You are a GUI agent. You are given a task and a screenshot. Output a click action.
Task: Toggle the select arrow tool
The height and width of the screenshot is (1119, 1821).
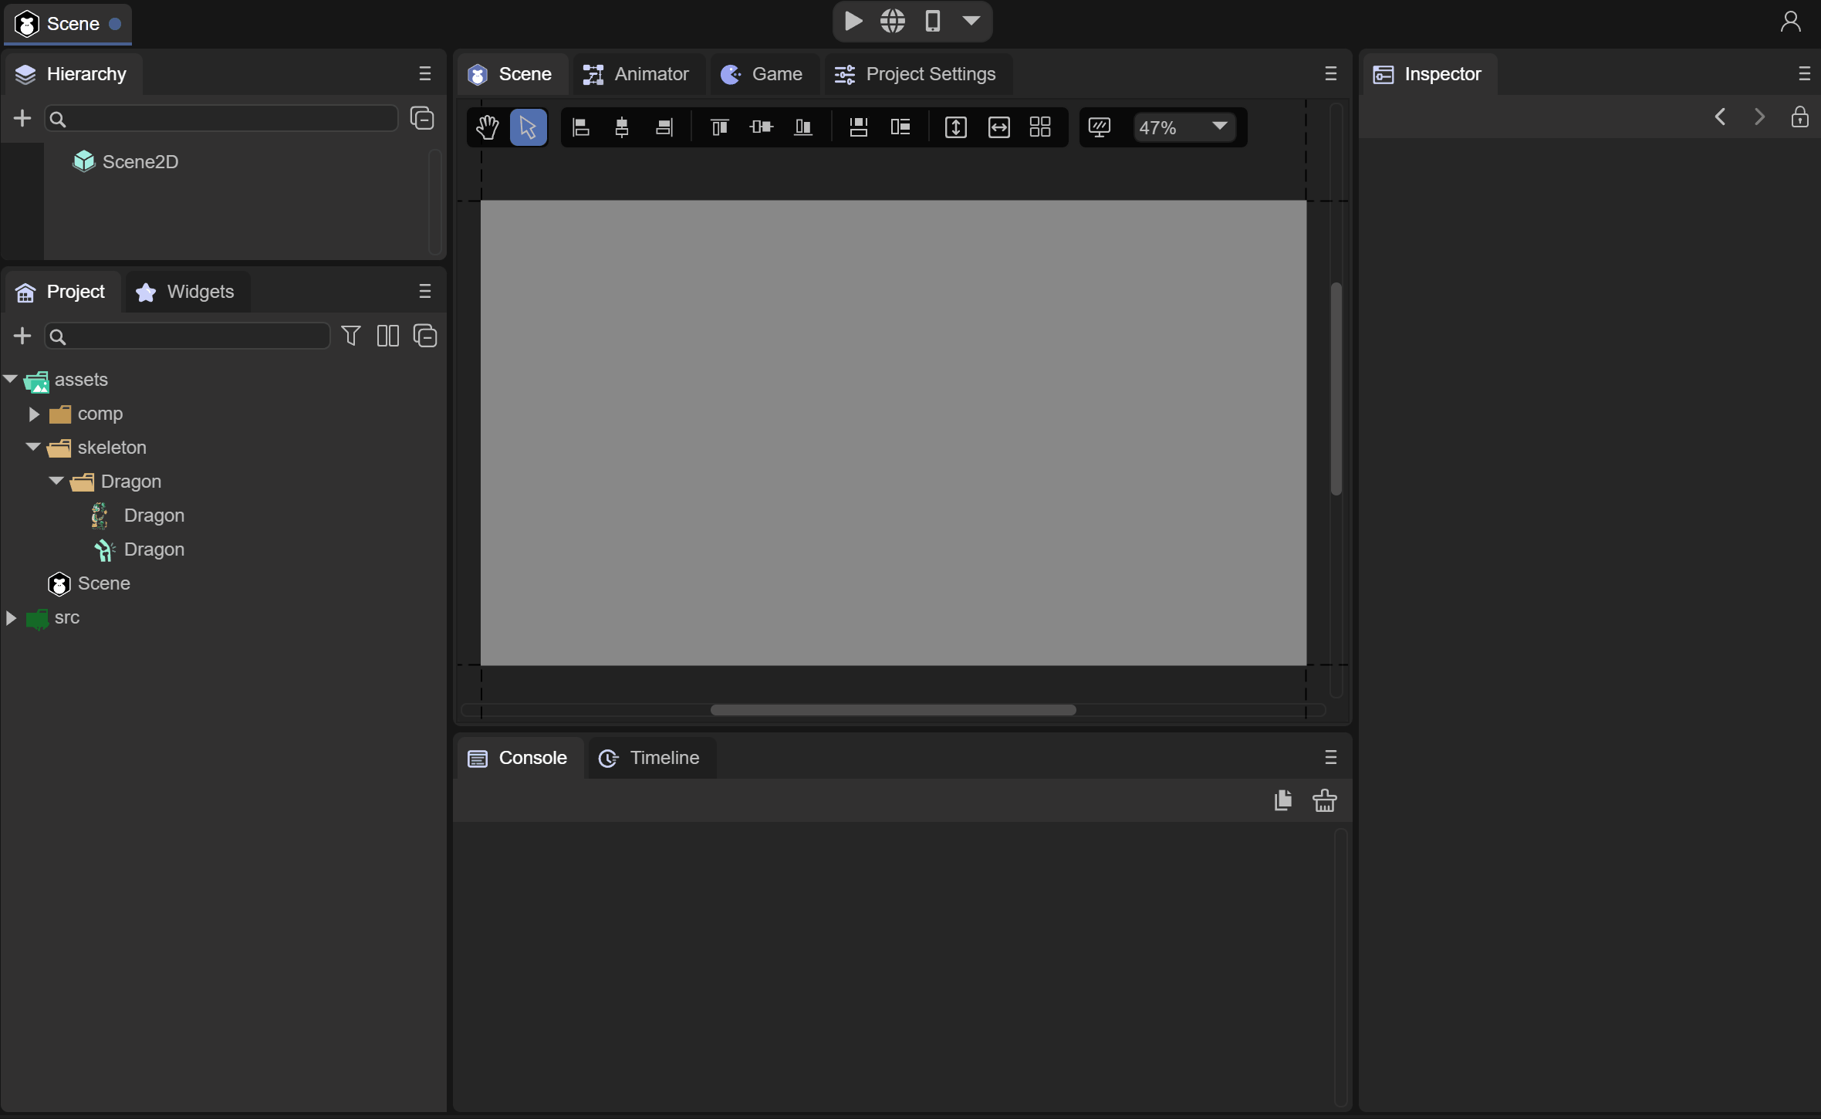pos(528,127)
